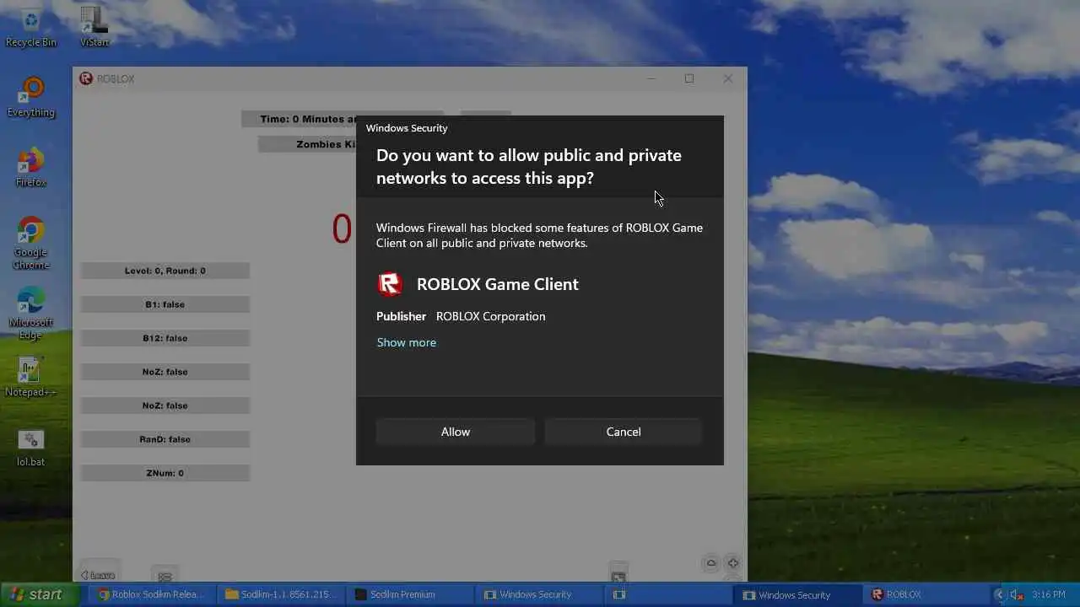This screenshot has height=607, width=1080.
Task: Click the ZNum: 0 label
Action: (x=165, y=473)
